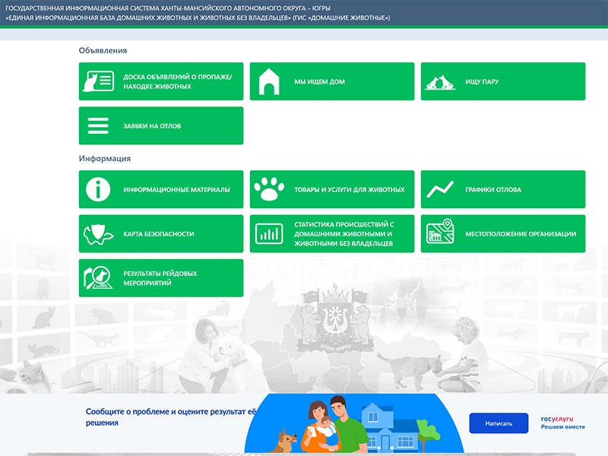Click the 'Информация' section heading

coord(105,158)
